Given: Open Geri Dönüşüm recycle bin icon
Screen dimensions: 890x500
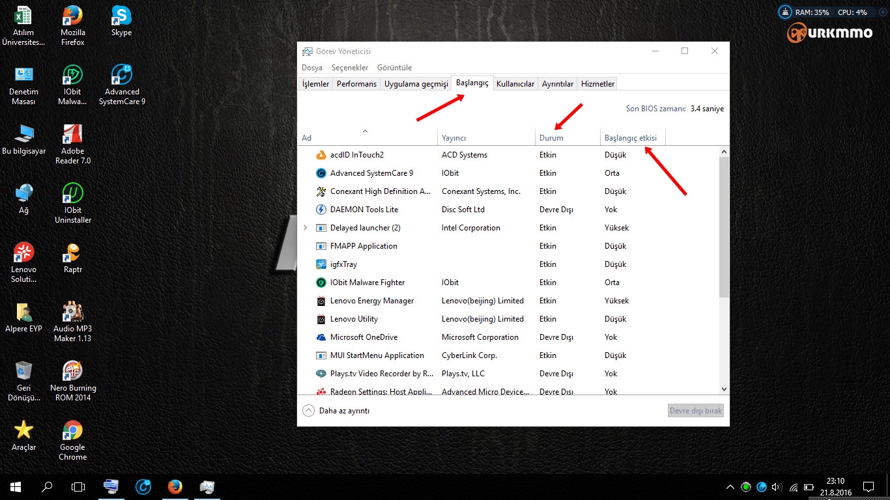Looking at the screenshot, I should [23, 382].
